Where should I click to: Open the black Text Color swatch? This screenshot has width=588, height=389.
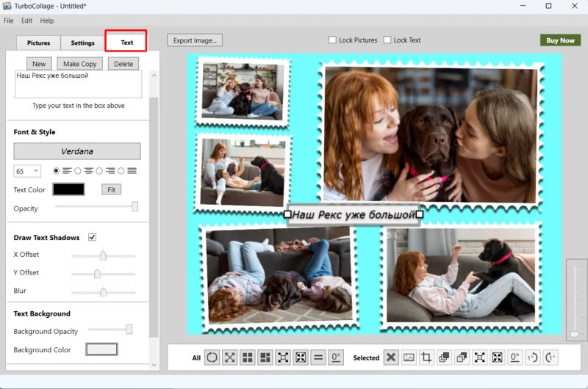tap(68, 189)
